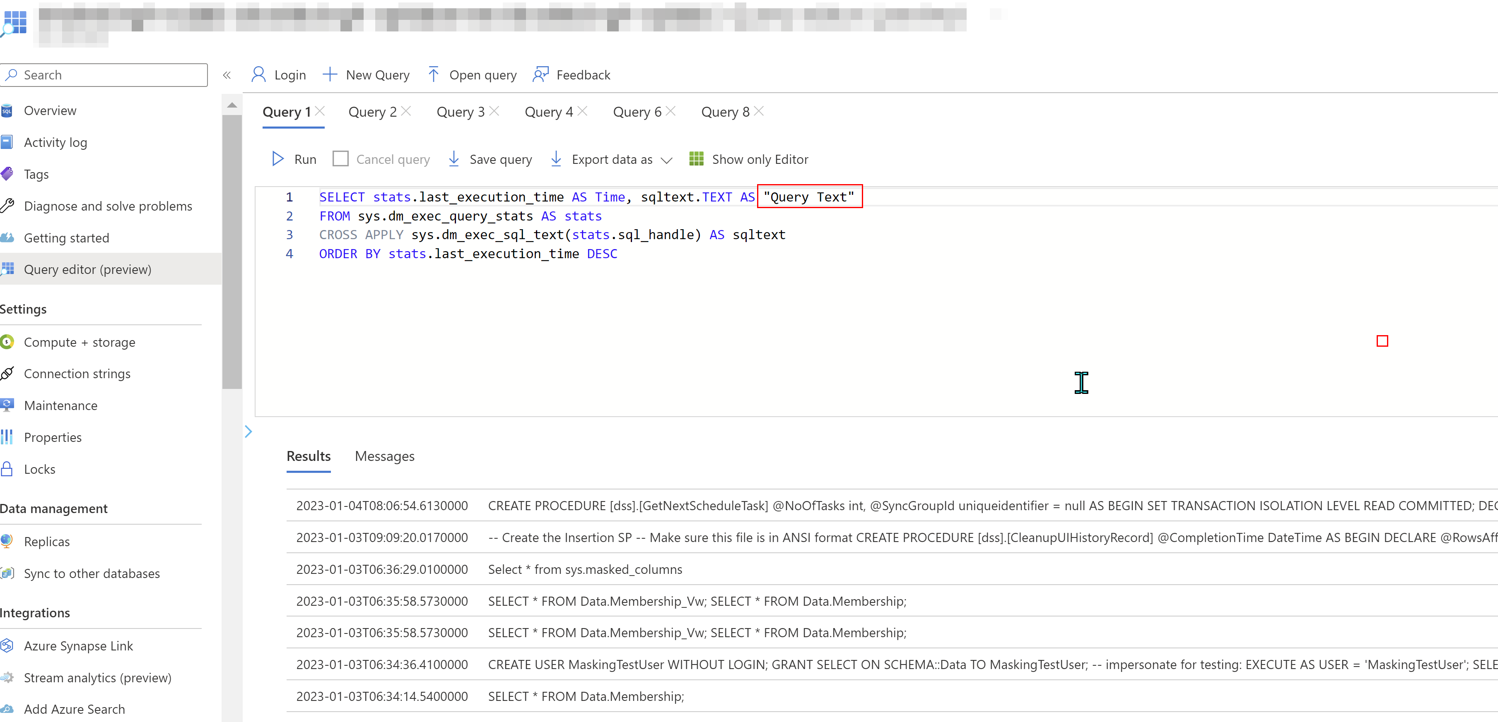Viewport: 1498px width, 722px height.
Task: Click the Compute + storage icon
Action: pos(6,341)
